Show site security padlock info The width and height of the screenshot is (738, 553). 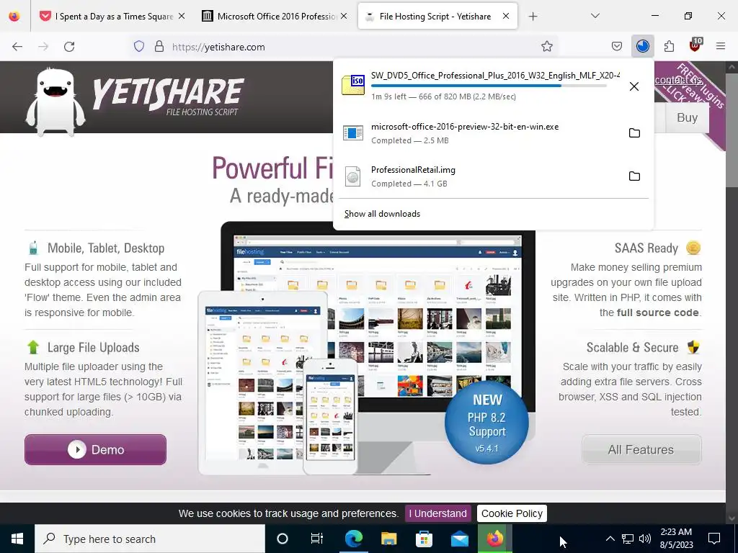[159, 47]
